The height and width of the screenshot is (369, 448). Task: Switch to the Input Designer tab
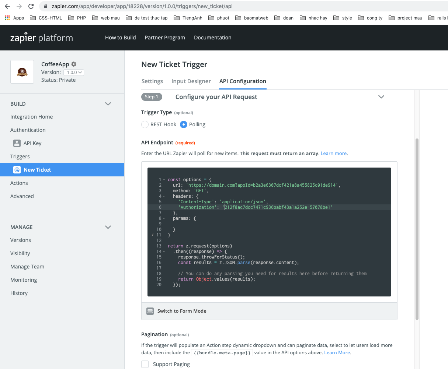click(191, 81)
